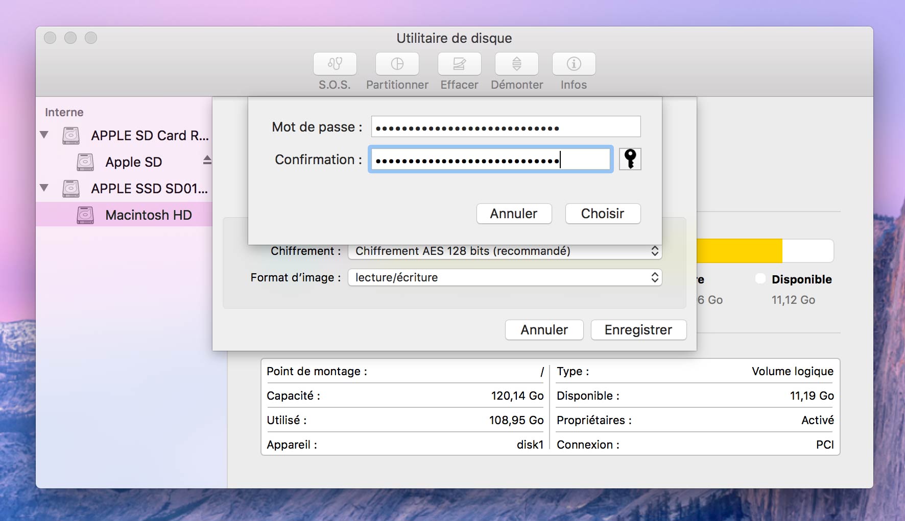Click the 11,12 Go available value
This screenshot has width=905, height=521.
(x=793, y=300)
